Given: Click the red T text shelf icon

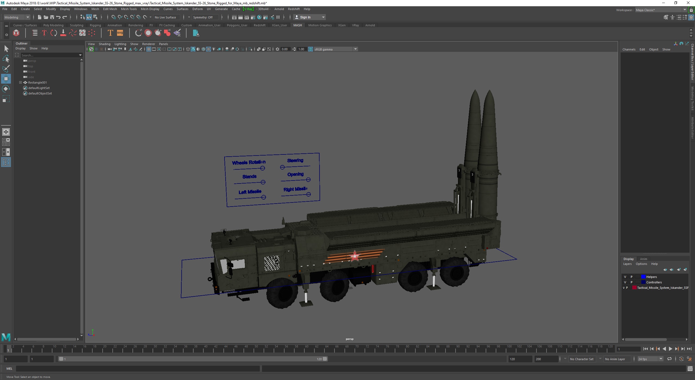Looking at the screenshot, I should [x=44, y=33].
